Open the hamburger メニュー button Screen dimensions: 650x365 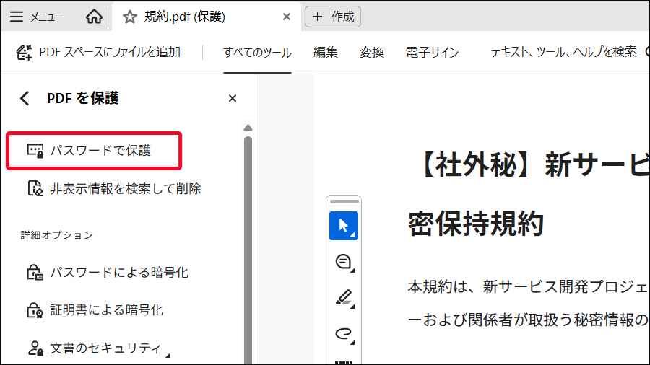37,17
